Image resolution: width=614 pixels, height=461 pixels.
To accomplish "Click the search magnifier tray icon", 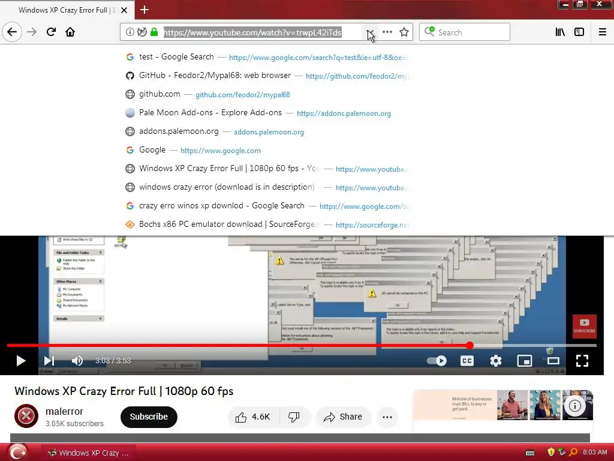I will click(573, 453).
